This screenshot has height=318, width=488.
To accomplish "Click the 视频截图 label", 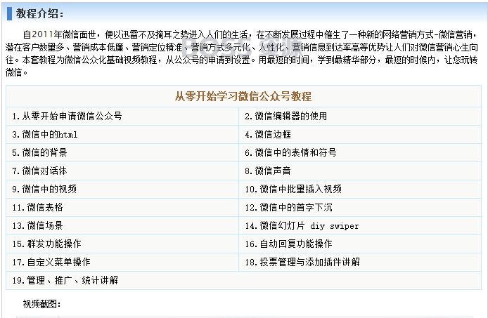I will [41, 304].
